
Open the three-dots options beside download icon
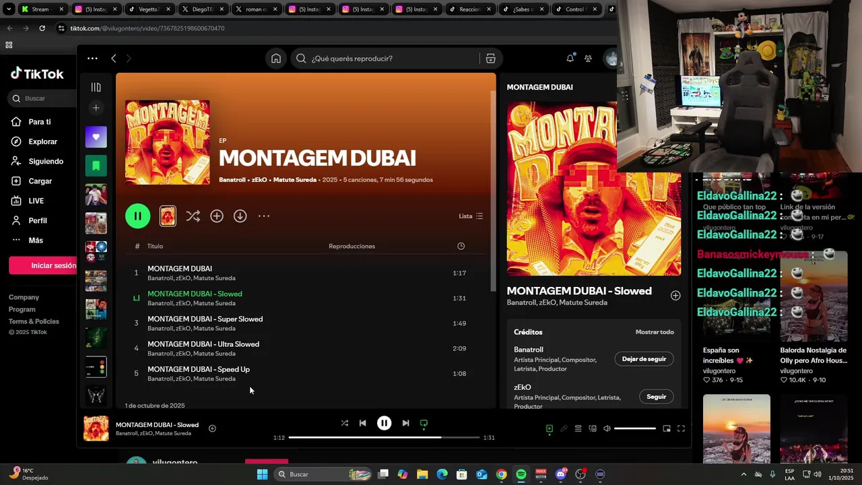pos(264,216)
